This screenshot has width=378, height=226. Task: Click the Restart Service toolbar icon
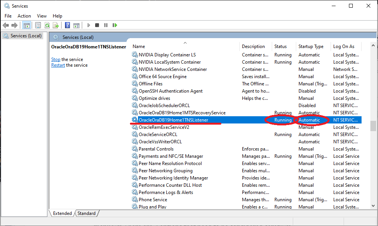point(115,26)
